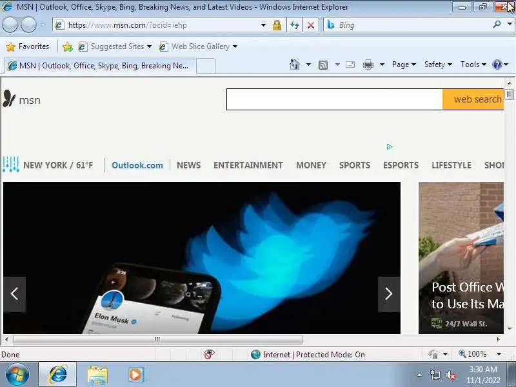Click the MSN web search text field

(334, 99)
